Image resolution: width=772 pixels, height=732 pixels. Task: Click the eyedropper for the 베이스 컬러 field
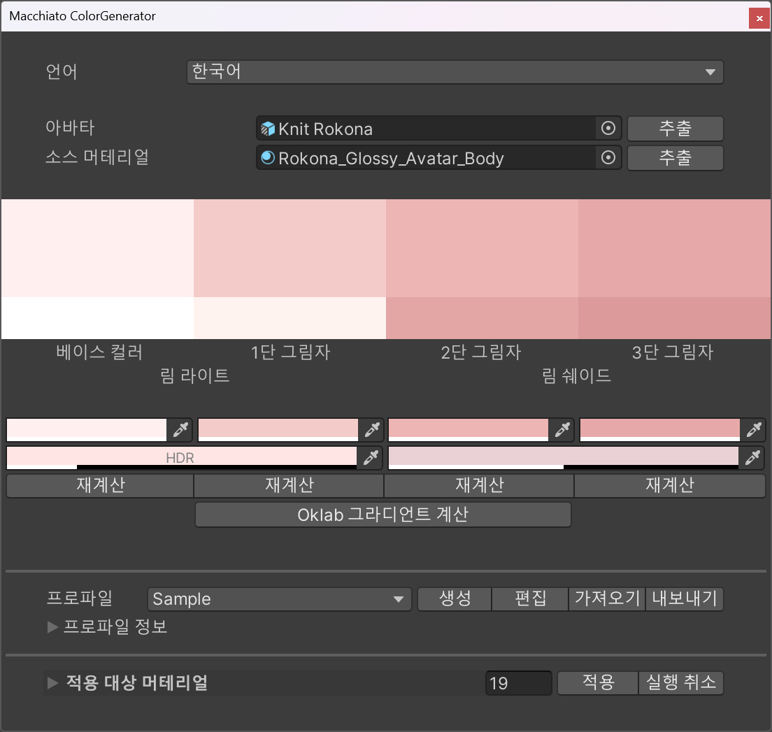coord(180,430)
